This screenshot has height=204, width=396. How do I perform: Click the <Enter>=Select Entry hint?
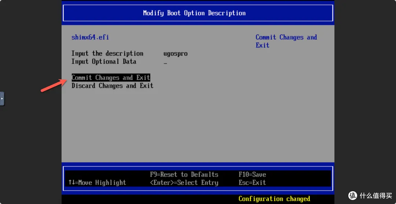pyautogui.click(x=184, y=183)
